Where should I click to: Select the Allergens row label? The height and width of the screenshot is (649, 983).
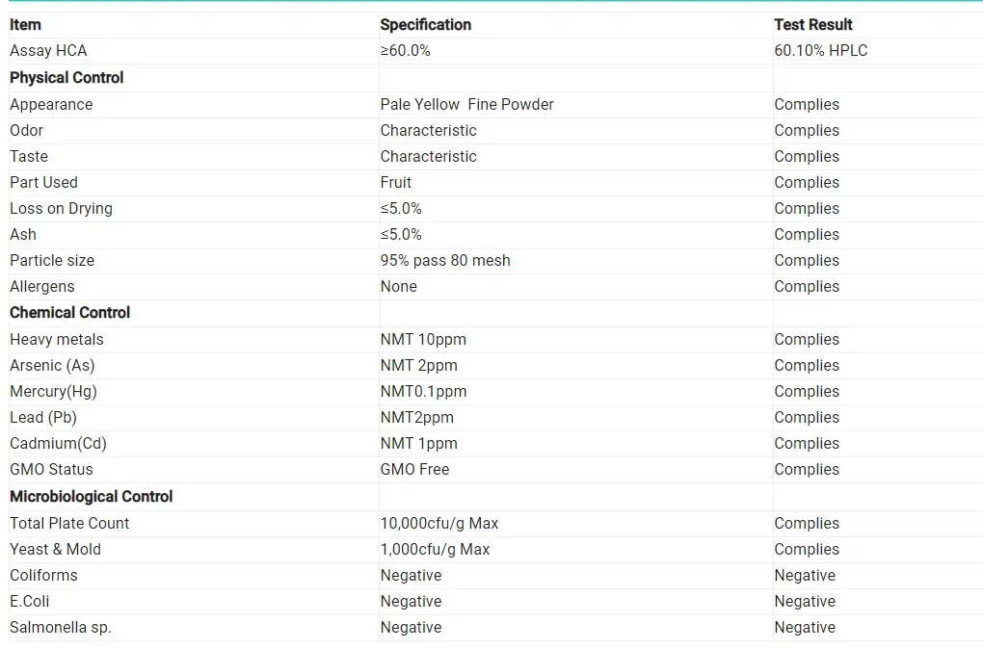41,287
